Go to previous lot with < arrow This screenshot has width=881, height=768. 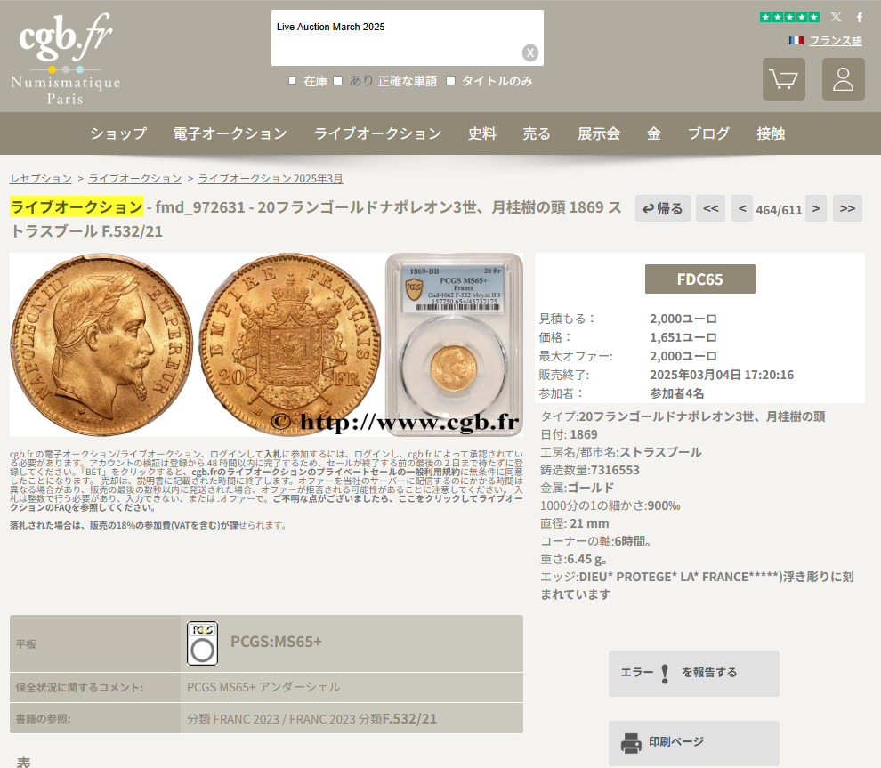click(x=742, y=208)
